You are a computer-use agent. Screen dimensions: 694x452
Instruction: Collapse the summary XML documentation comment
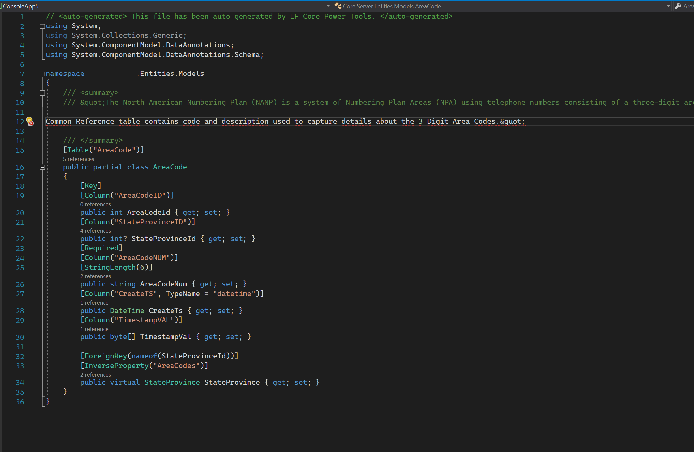[42, 93]
